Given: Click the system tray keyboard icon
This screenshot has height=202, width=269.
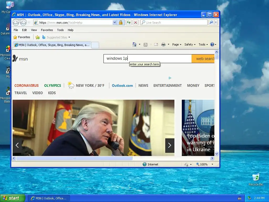Looking at the screenshot, I should pyautogui.click(x=240, y=198).
